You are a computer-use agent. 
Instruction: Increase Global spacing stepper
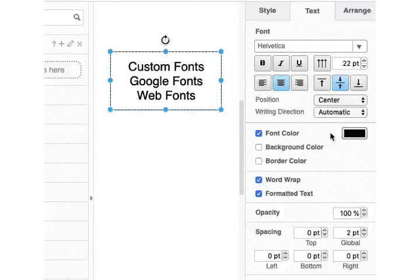(364, 230)
